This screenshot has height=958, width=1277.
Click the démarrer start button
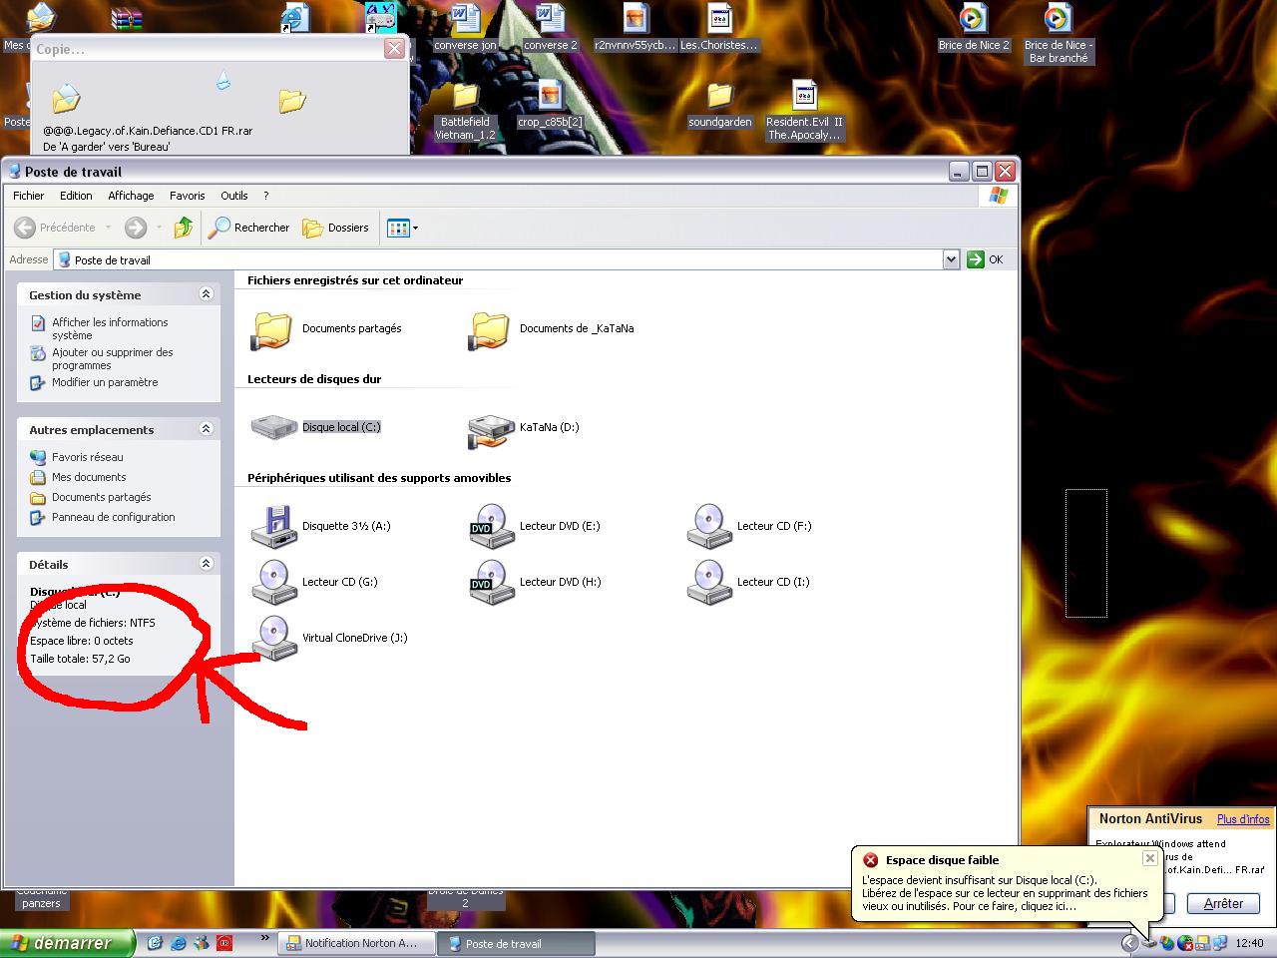68,943
